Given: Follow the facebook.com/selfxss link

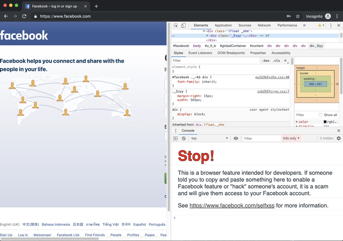Looking at the screenshot, I should coord(232,205).
